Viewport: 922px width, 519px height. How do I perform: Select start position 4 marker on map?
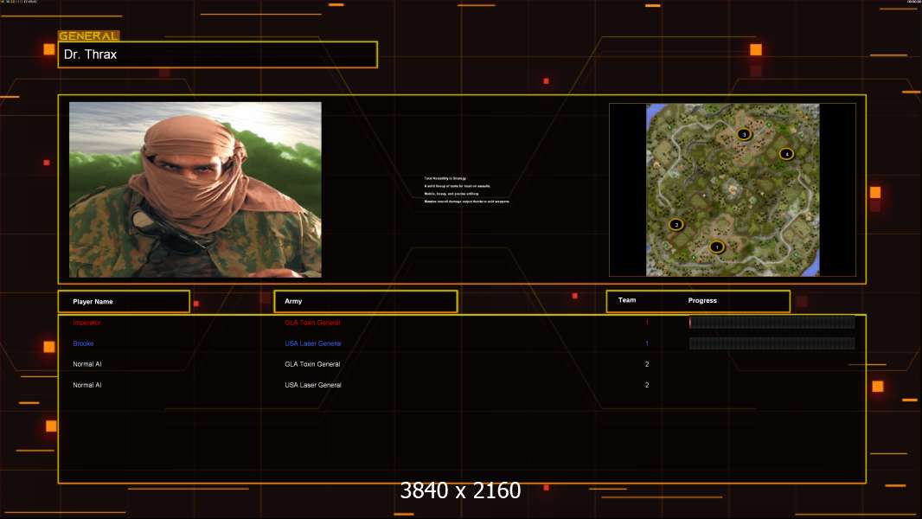[x=785, y=154]
